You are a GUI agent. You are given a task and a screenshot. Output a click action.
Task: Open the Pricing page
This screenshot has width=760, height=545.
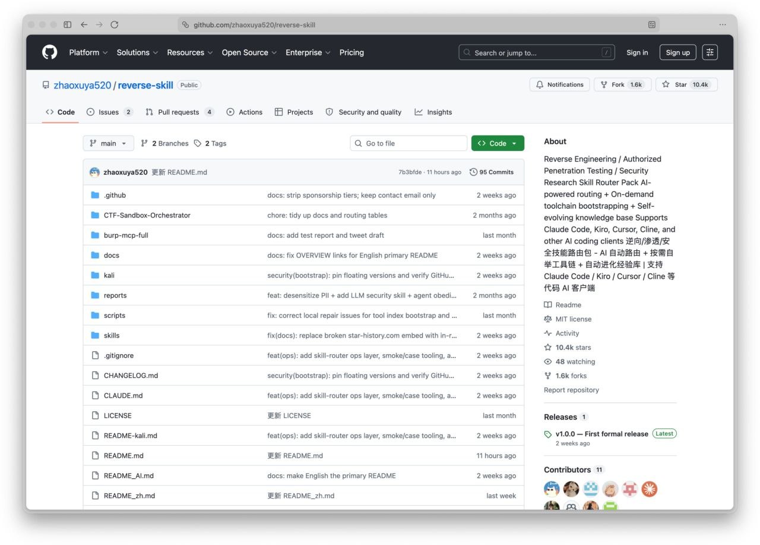click(351, 52)
